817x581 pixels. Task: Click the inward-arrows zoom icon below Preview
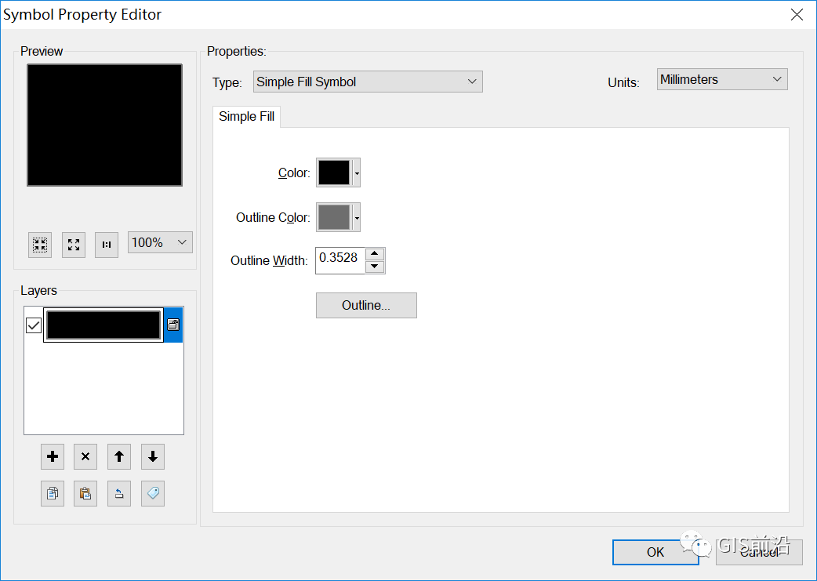40,244
